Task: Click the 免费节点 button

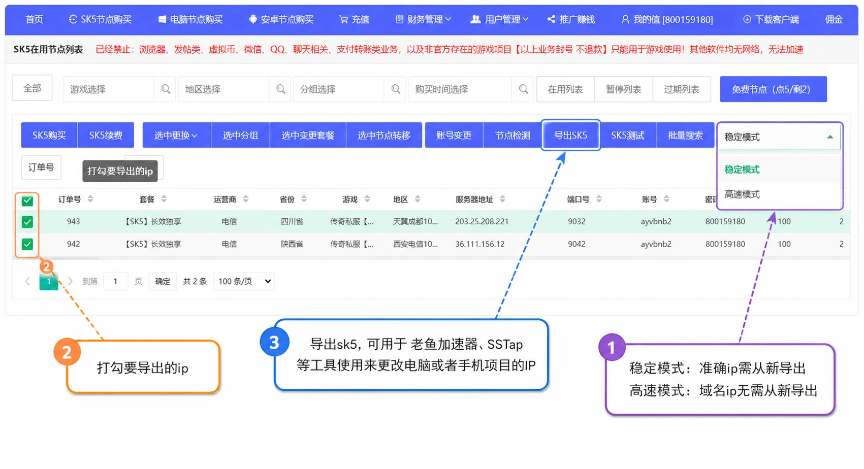Action: click(773, 89)
